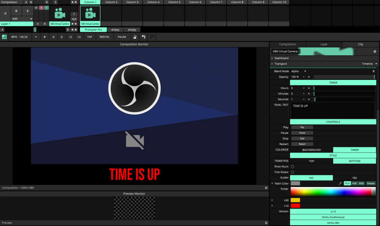The height and width of the screenshot is (226, 380).
Task: Toggle Layer 1 Solo S button
Action: click(x=27, y=11)
